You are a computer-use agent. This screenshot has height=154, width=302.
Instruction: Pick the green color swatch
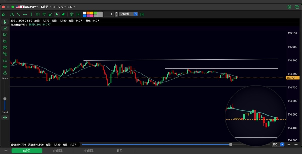(95, 13)
